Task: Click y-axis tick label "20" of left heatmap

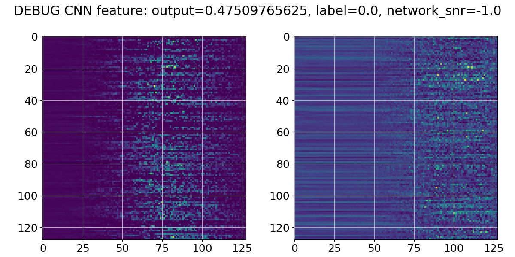Action: (32, 69)
